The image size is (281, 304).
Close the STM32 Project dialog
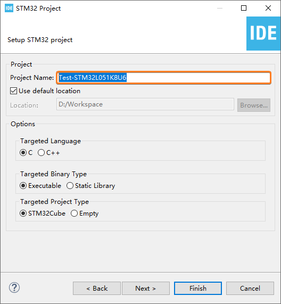click(x=268, y=8)
